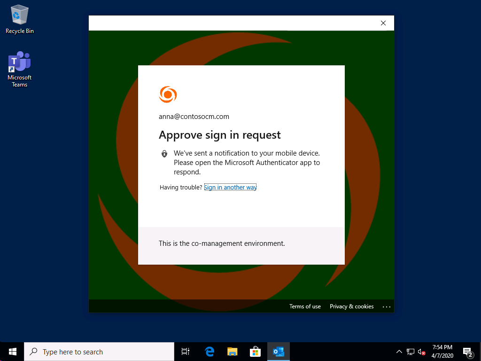481x361 pixels.
Task: Unmute the speaker icon in the system tray
Action: coord(421,351)
